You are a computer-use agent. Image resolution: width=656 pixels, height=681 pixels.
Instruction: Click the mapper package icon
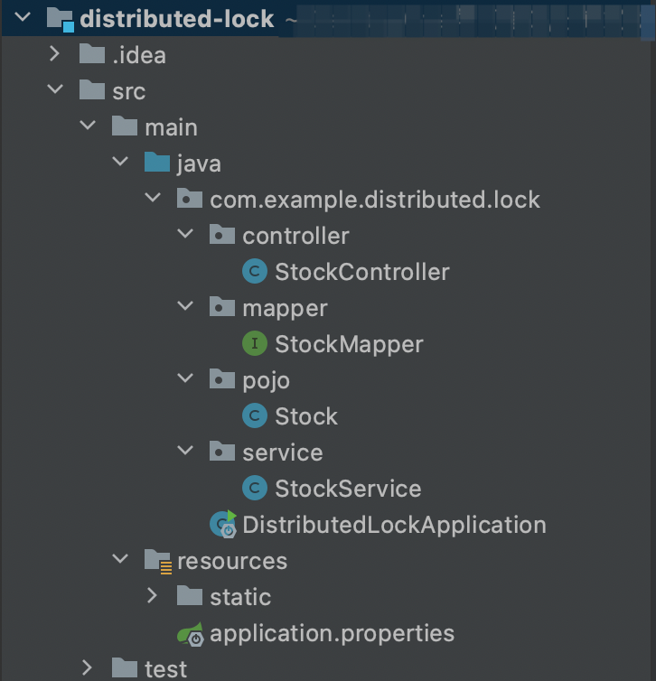[222, 306]
